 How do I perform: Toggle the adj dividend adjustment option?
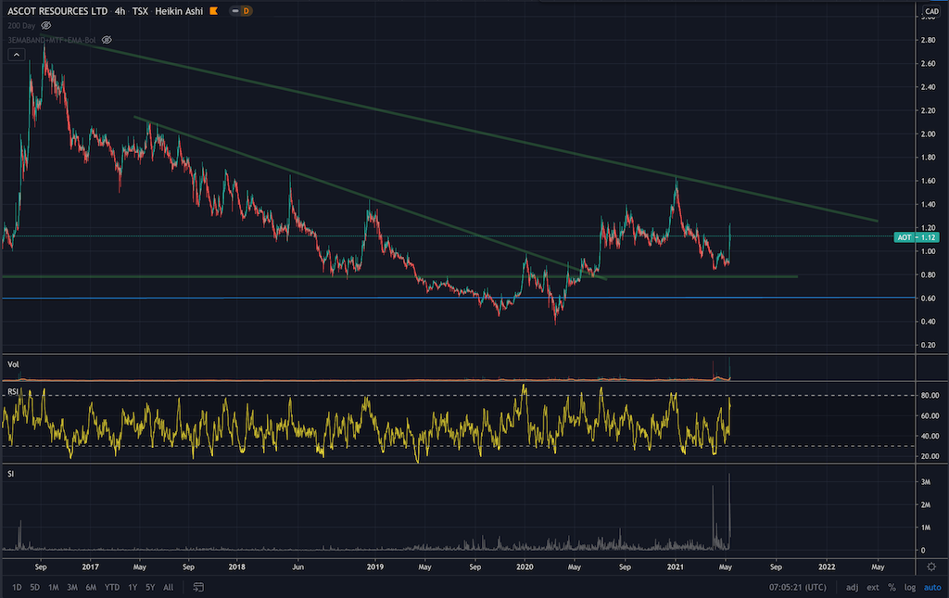click(x=851, y=587)
